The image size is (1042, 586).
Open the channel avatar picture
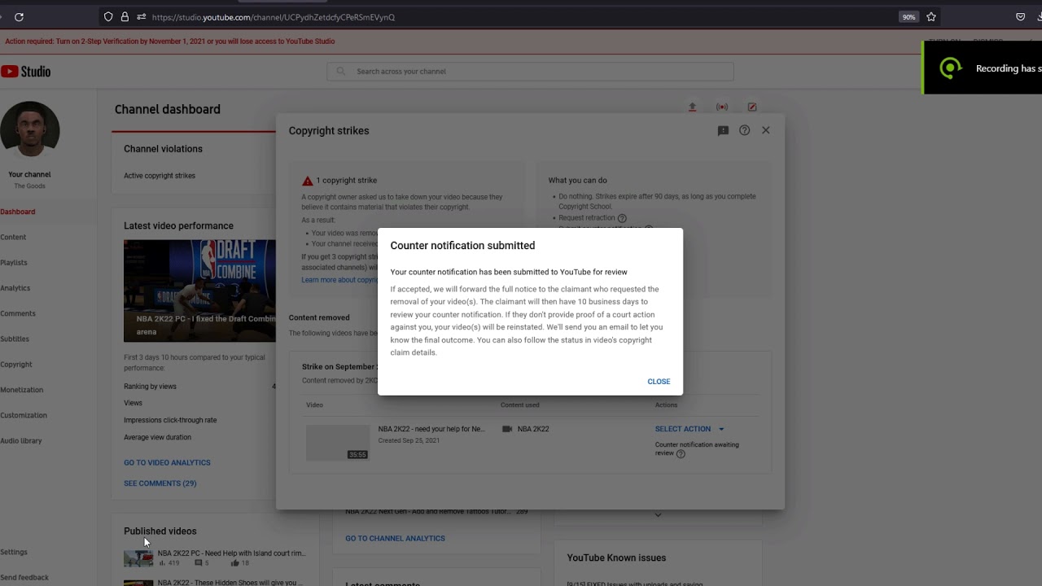tap(30, 130)
